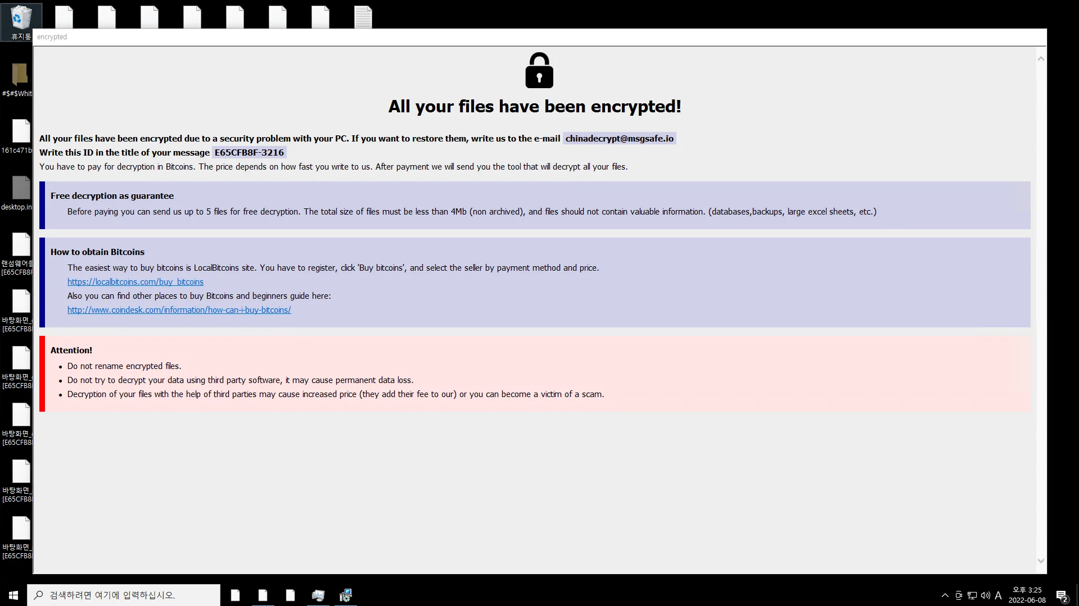The image size is (1079, 606).
Task: Open the clock and date display
Action: (1027, 595)
